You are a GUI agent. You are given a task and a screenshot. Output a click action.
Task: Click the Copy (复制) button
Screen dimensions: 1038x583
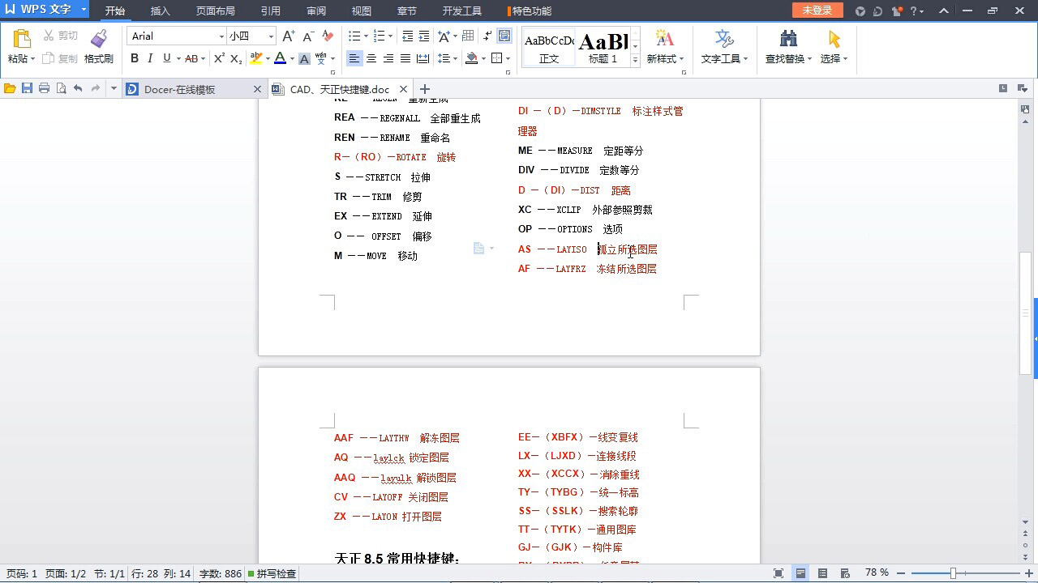pos(60,58)
